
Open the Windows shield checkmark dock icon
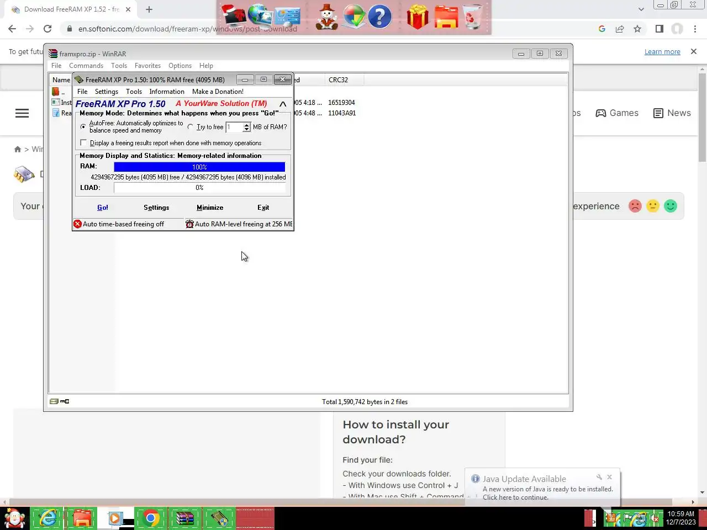[x=353, y=17]
